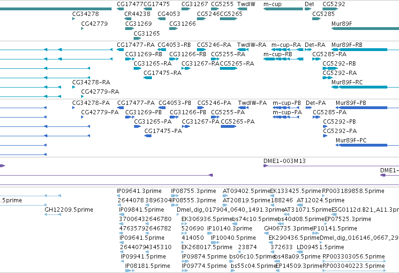The width and height of the screenshot is (399, 273).
Task: Click the AT09402.5prime EST
Action: [225, 196]
